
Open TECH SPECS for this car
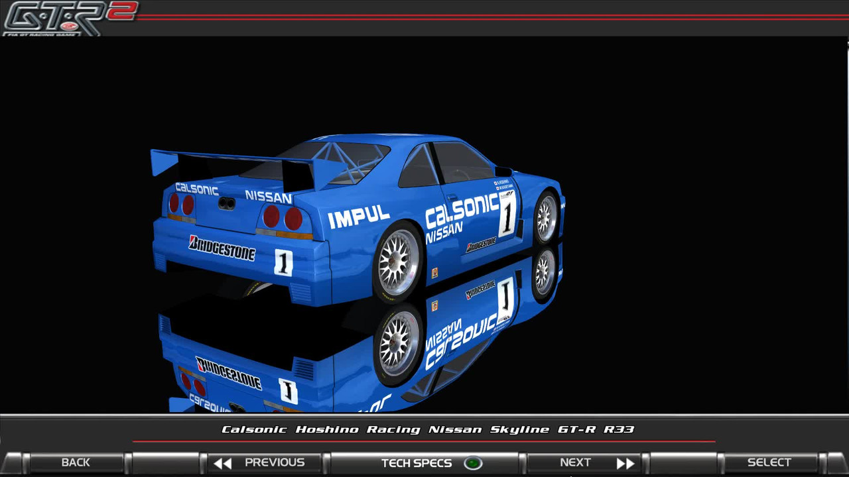(424, 462)
